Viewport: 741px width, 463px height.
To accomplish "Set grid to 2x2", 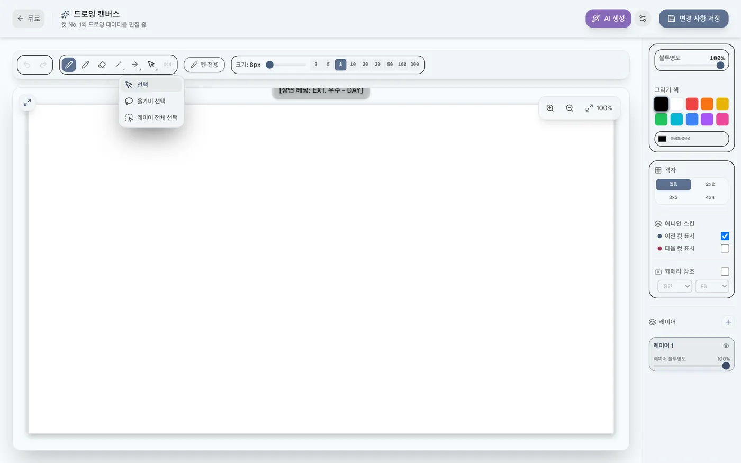I will coord(710,184).
